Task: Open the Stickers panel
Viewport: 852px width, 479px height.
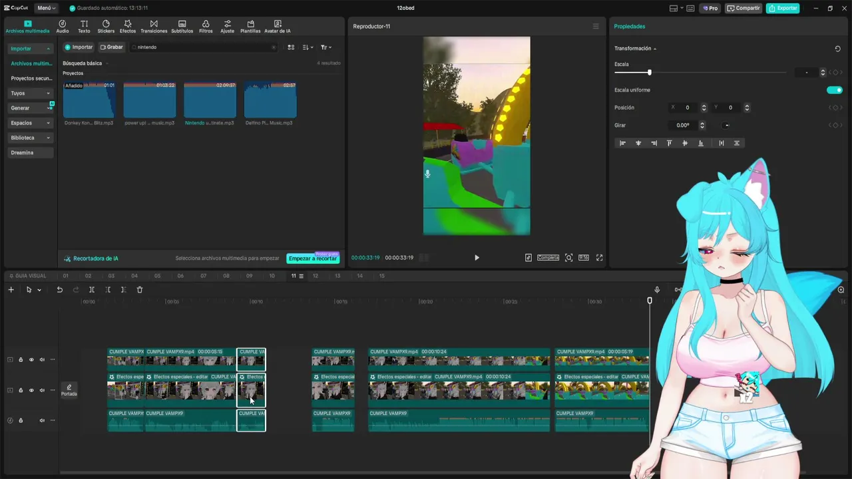Action: pos(106,27)
